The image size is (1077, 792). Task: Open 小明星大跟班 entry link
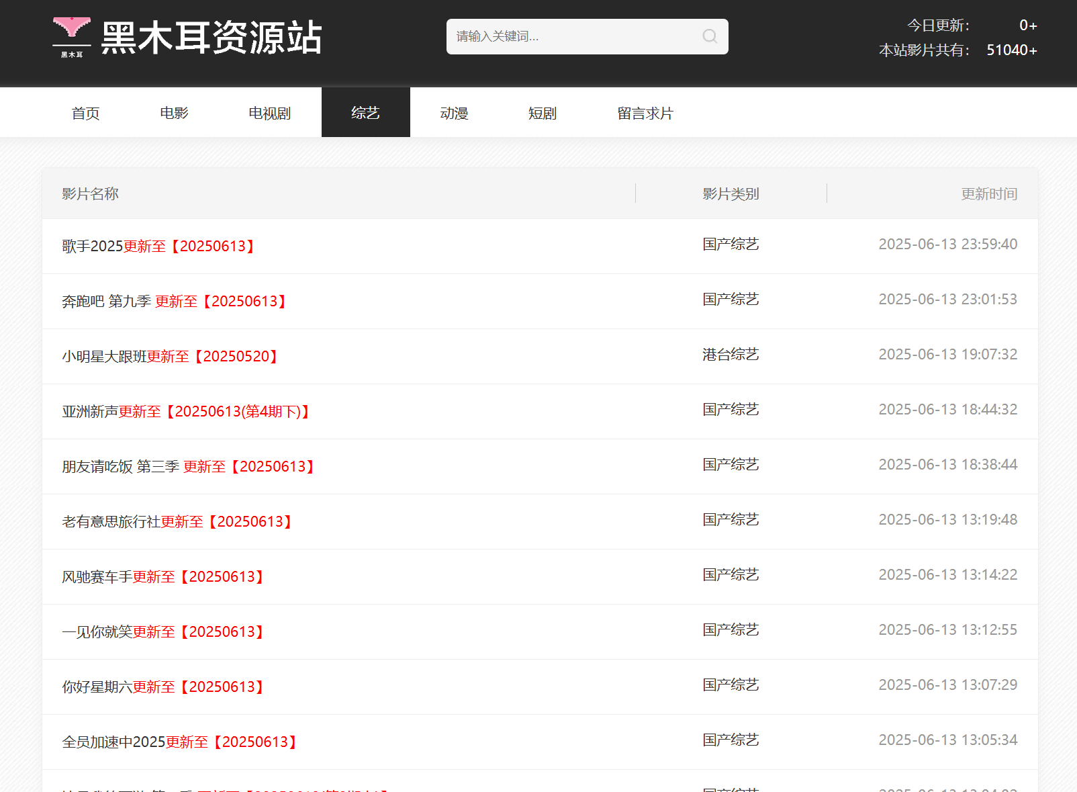171,356
